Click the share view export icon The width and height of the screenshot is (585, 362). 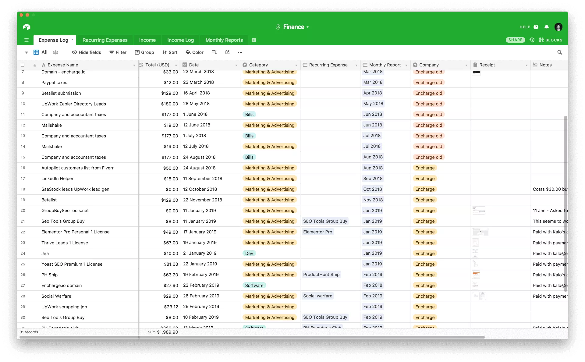click(227, 52)
